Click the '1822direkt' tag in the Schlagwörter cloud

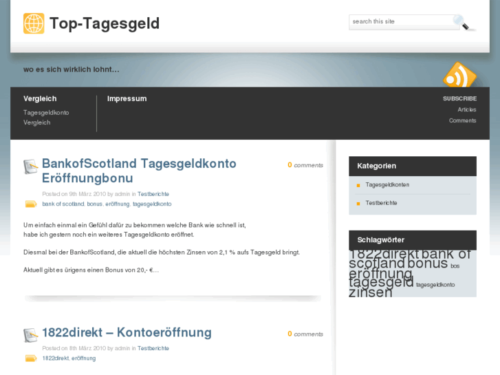point(384,255)
